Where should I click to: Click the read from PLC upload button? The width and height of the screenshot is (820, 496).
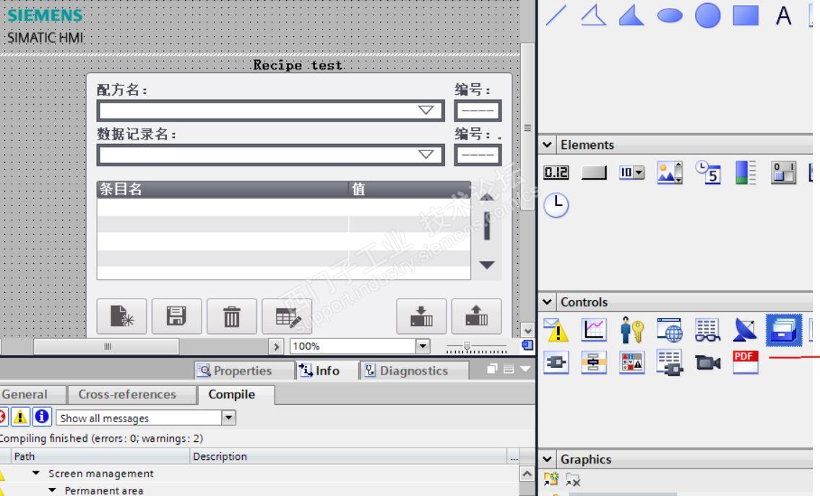point(476,316)
